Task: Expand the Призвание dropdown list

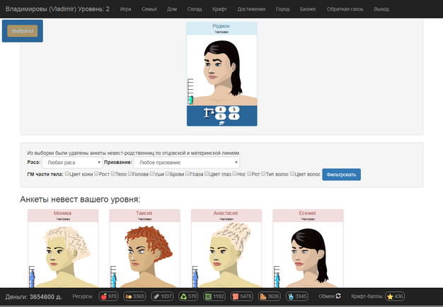Action: (186, 163)
